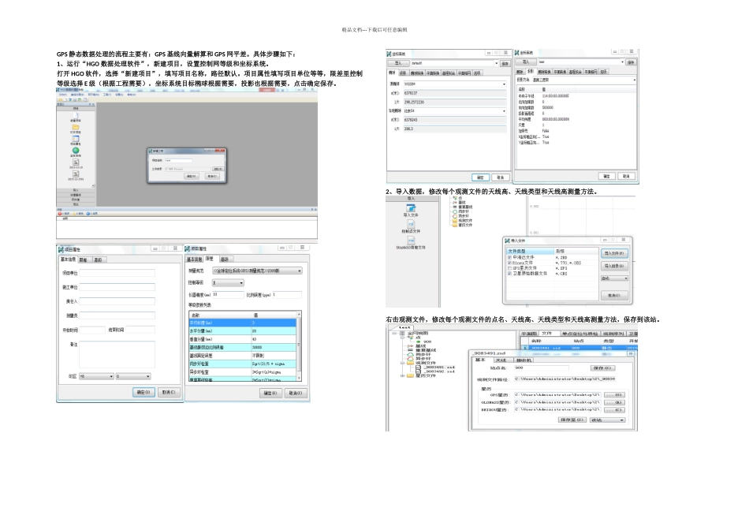Click the 保存至 button
The height and width of the screenshot is (530, 749).
(572, 420)
